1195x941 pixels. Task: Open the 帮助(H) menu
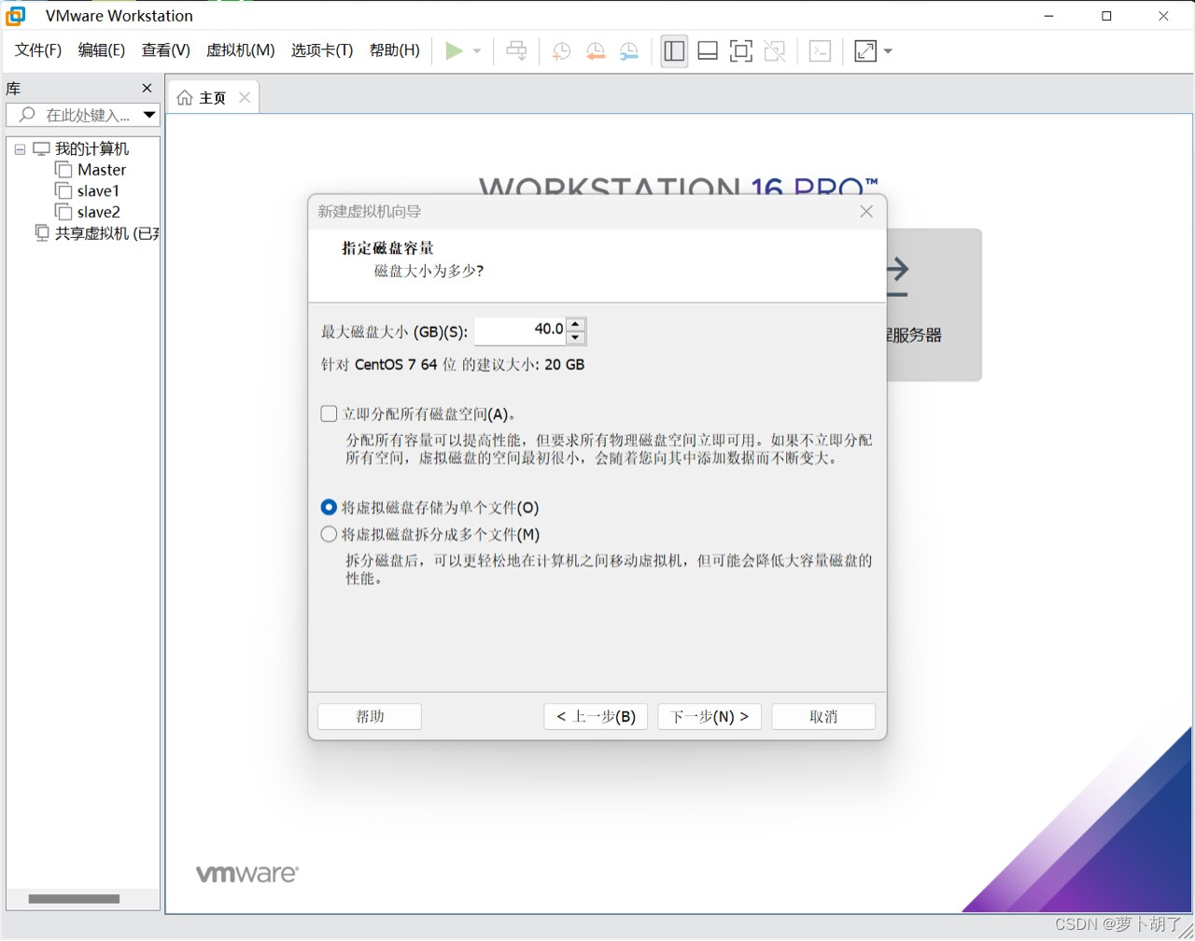395,50
